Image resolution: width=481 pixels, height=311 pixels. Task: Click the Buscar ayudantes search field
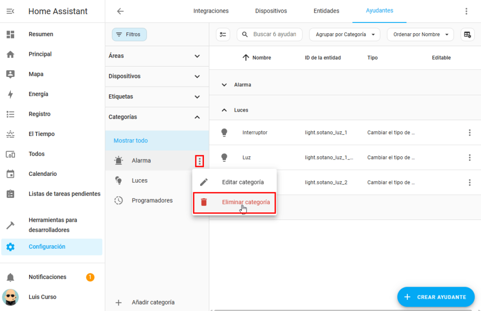pyautogui.click(x=274, y=34)
